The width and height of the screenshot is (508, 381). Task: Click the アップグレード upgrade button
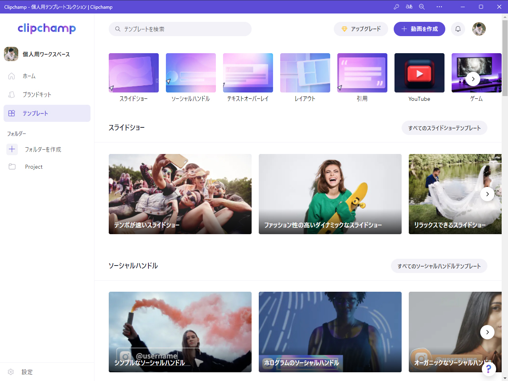[x=361, y=29]
